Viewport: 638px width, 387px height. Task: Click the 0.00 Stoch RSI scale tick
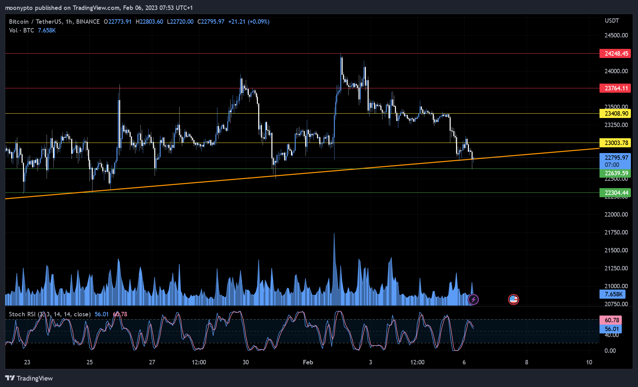[610, 351]
